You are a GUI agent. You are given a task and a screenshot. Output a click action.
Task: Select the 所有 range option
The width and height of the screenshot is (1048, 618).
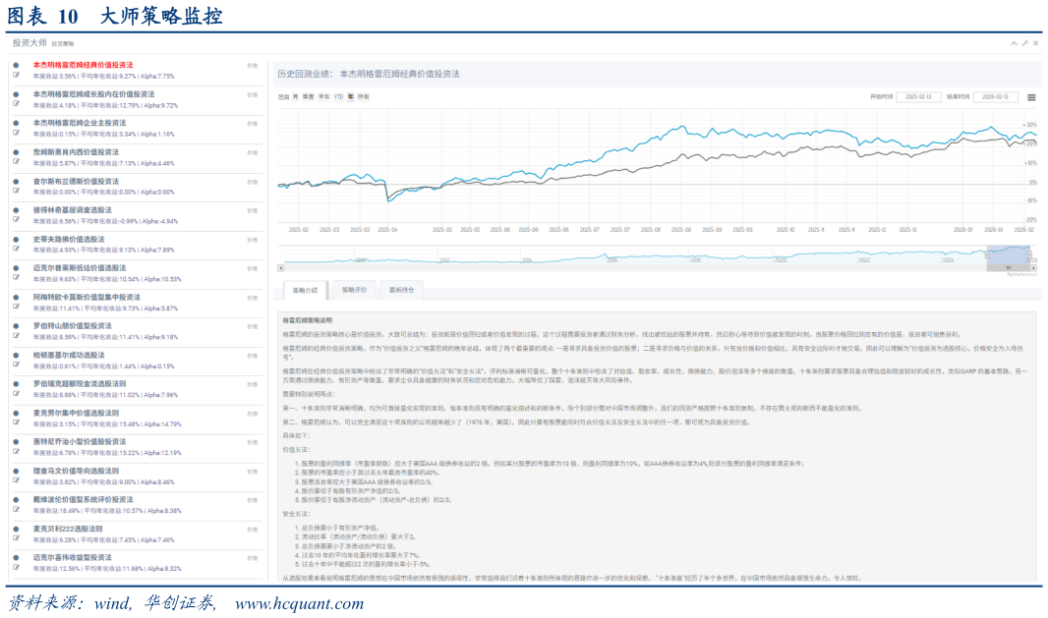point(364,97)
